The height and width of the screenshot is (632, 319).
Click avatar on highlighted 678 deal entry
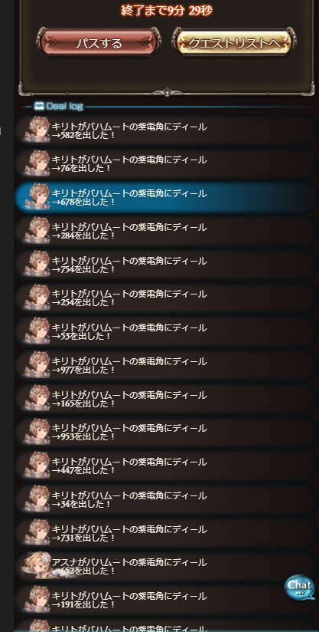pos(37,196)
